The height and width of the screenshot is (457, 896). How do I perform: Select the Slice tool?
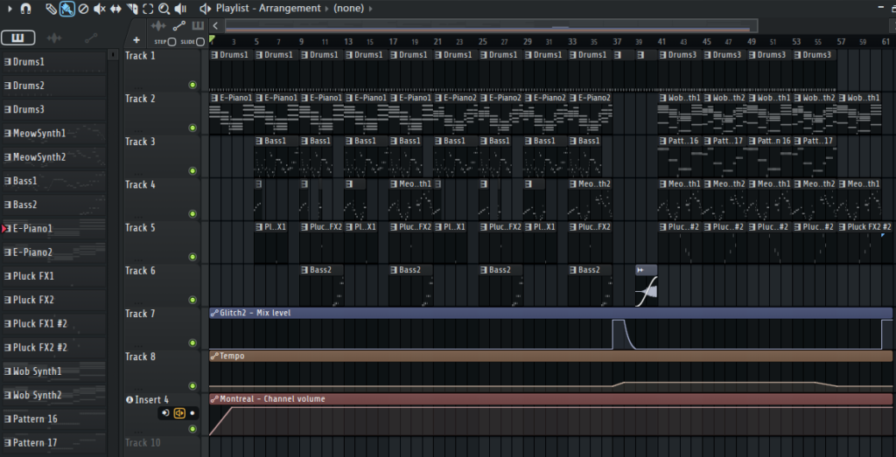[131, 9]
